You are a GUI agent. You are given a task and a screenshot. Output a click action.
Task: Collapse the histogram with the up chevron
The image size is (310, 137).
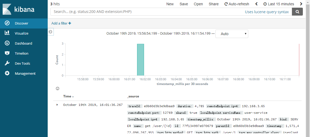57,88
